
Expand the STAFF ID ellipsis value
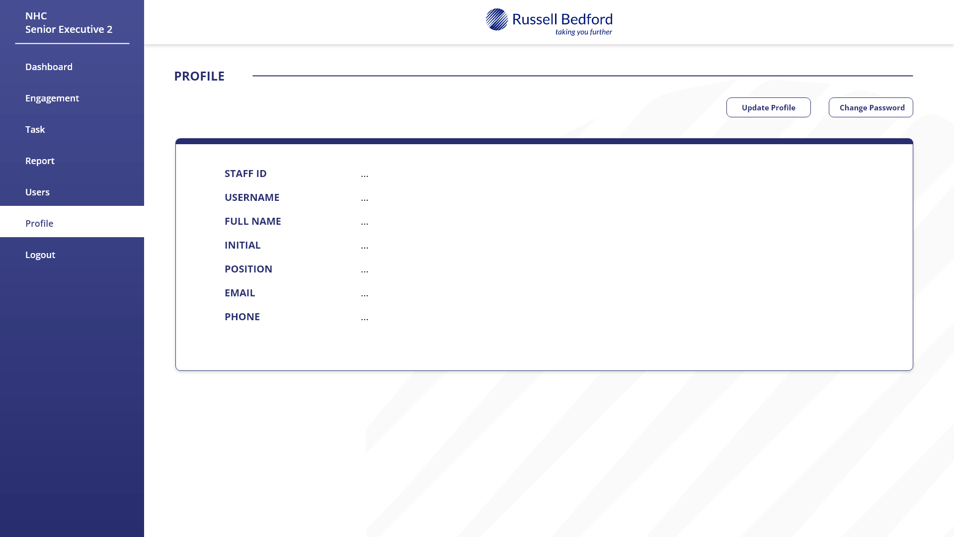[x=365, y=175]
